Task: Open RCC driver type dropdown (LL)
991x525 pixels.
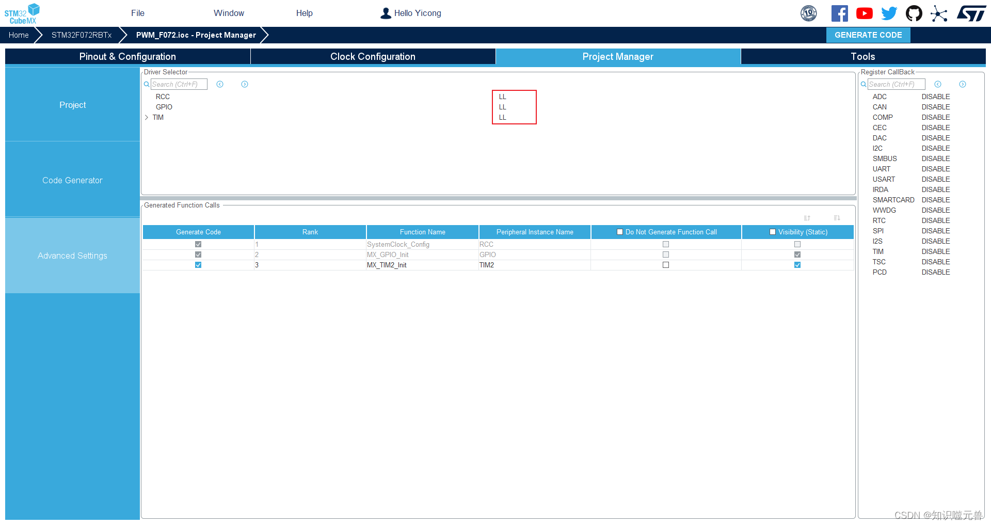Action: coord(503,97)
